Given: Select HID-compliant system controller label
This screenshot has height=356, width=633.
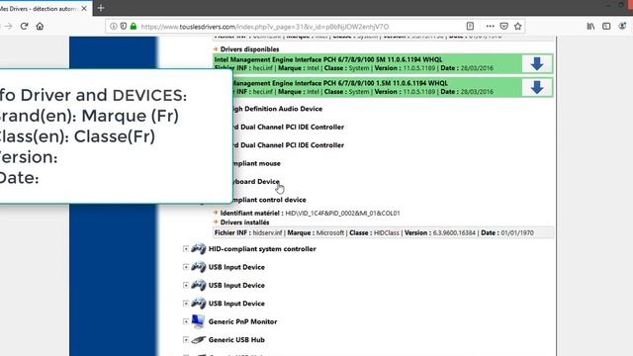Looking at the screenshot, I should click(x=262, y=249).
